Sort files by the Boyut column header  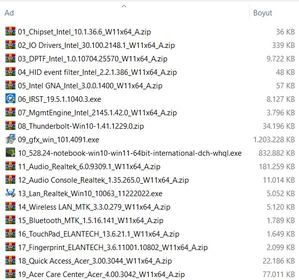263,13
